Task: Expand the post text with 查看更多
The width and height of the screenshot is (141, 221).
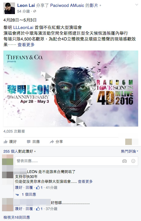Action: click(26, 45)
